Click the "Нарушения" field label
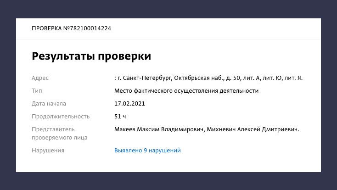 click(48, 151)
